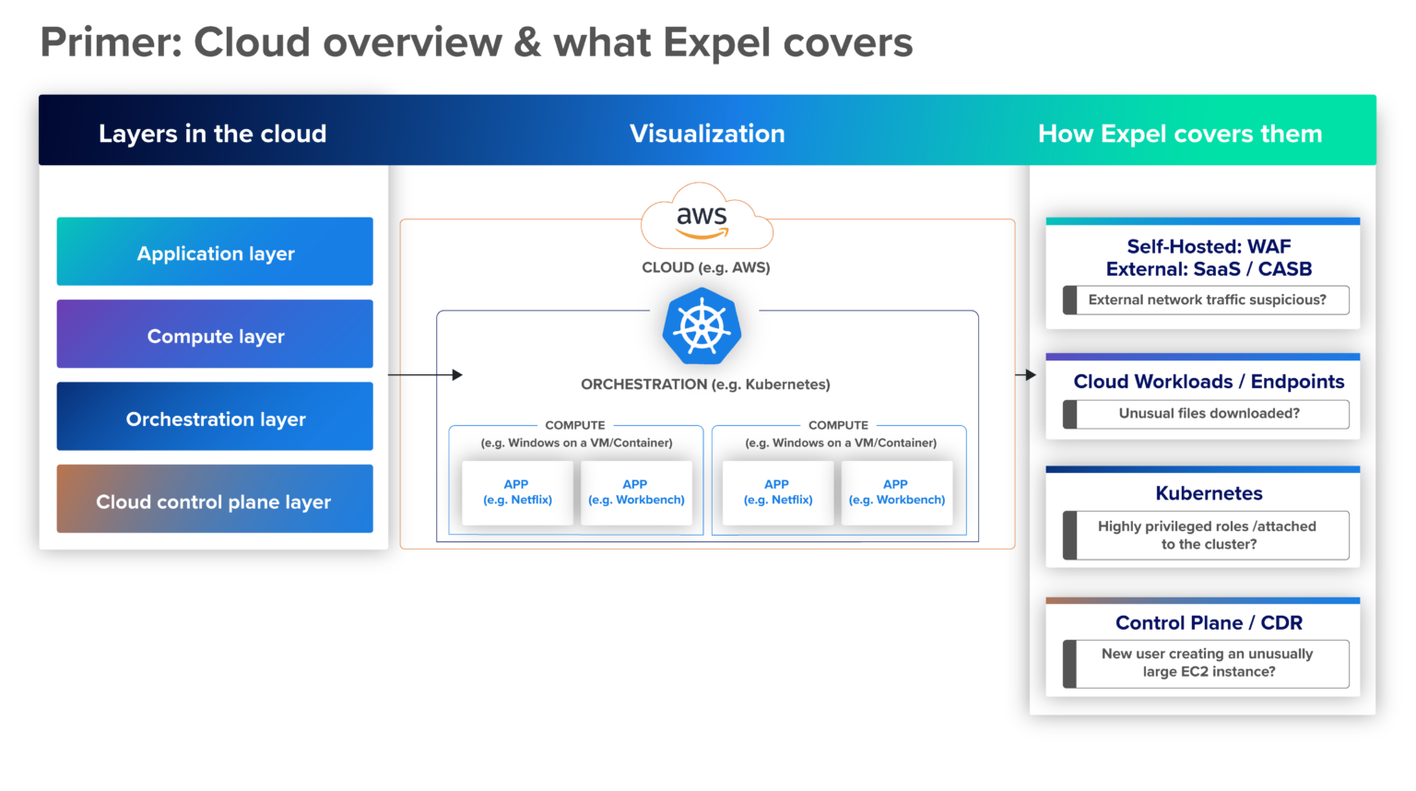Open the Layers in the cloud header tab

click(x=212, y=133)
